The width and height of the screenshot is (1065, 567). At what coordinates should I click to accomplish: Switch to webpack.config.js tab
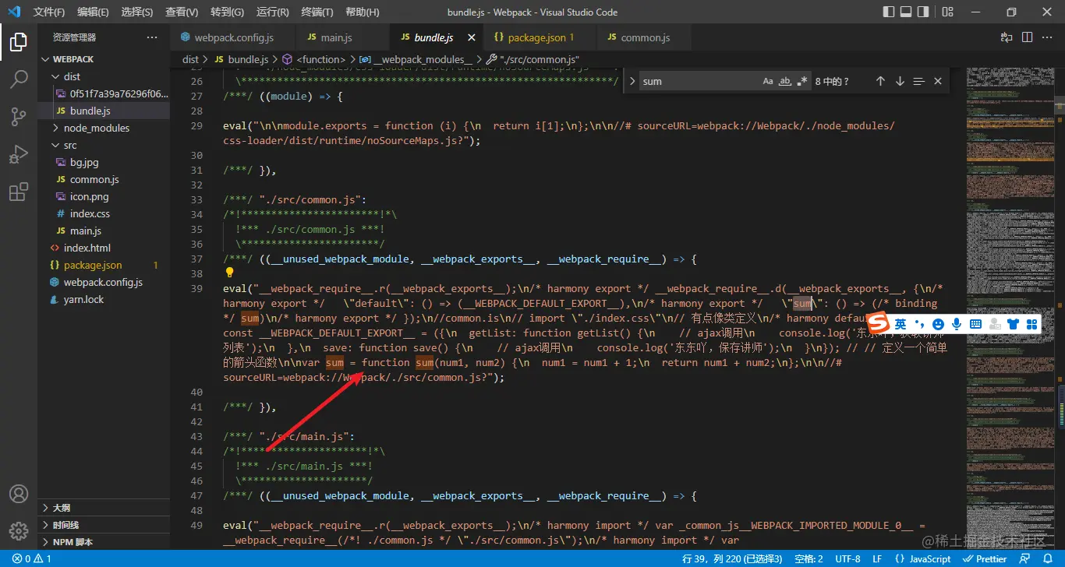[x=233, y=37]
